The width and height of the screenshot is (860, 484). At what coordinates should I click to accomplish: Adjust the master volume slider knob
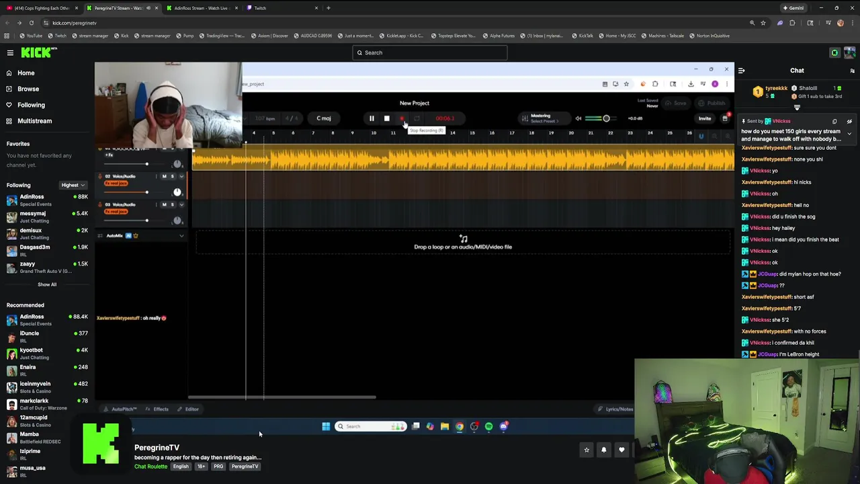[x=606, y=118]
